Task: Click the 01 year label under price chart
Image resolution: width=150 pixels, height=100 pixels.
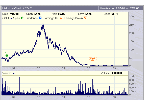Action: (x=63, y=68)
